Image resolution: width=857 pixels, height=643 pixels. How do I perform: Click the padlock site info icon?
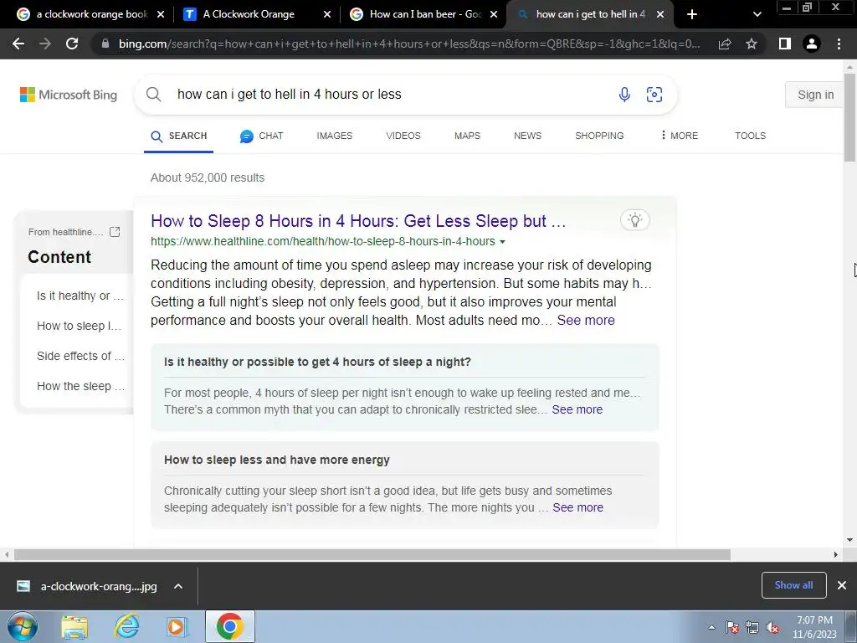[x=105, y=44]
